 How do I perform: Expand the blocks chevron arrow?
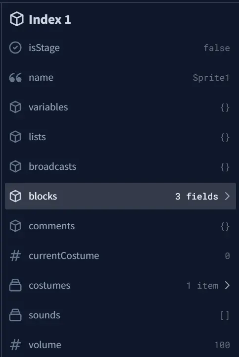[x=227, y=196]
